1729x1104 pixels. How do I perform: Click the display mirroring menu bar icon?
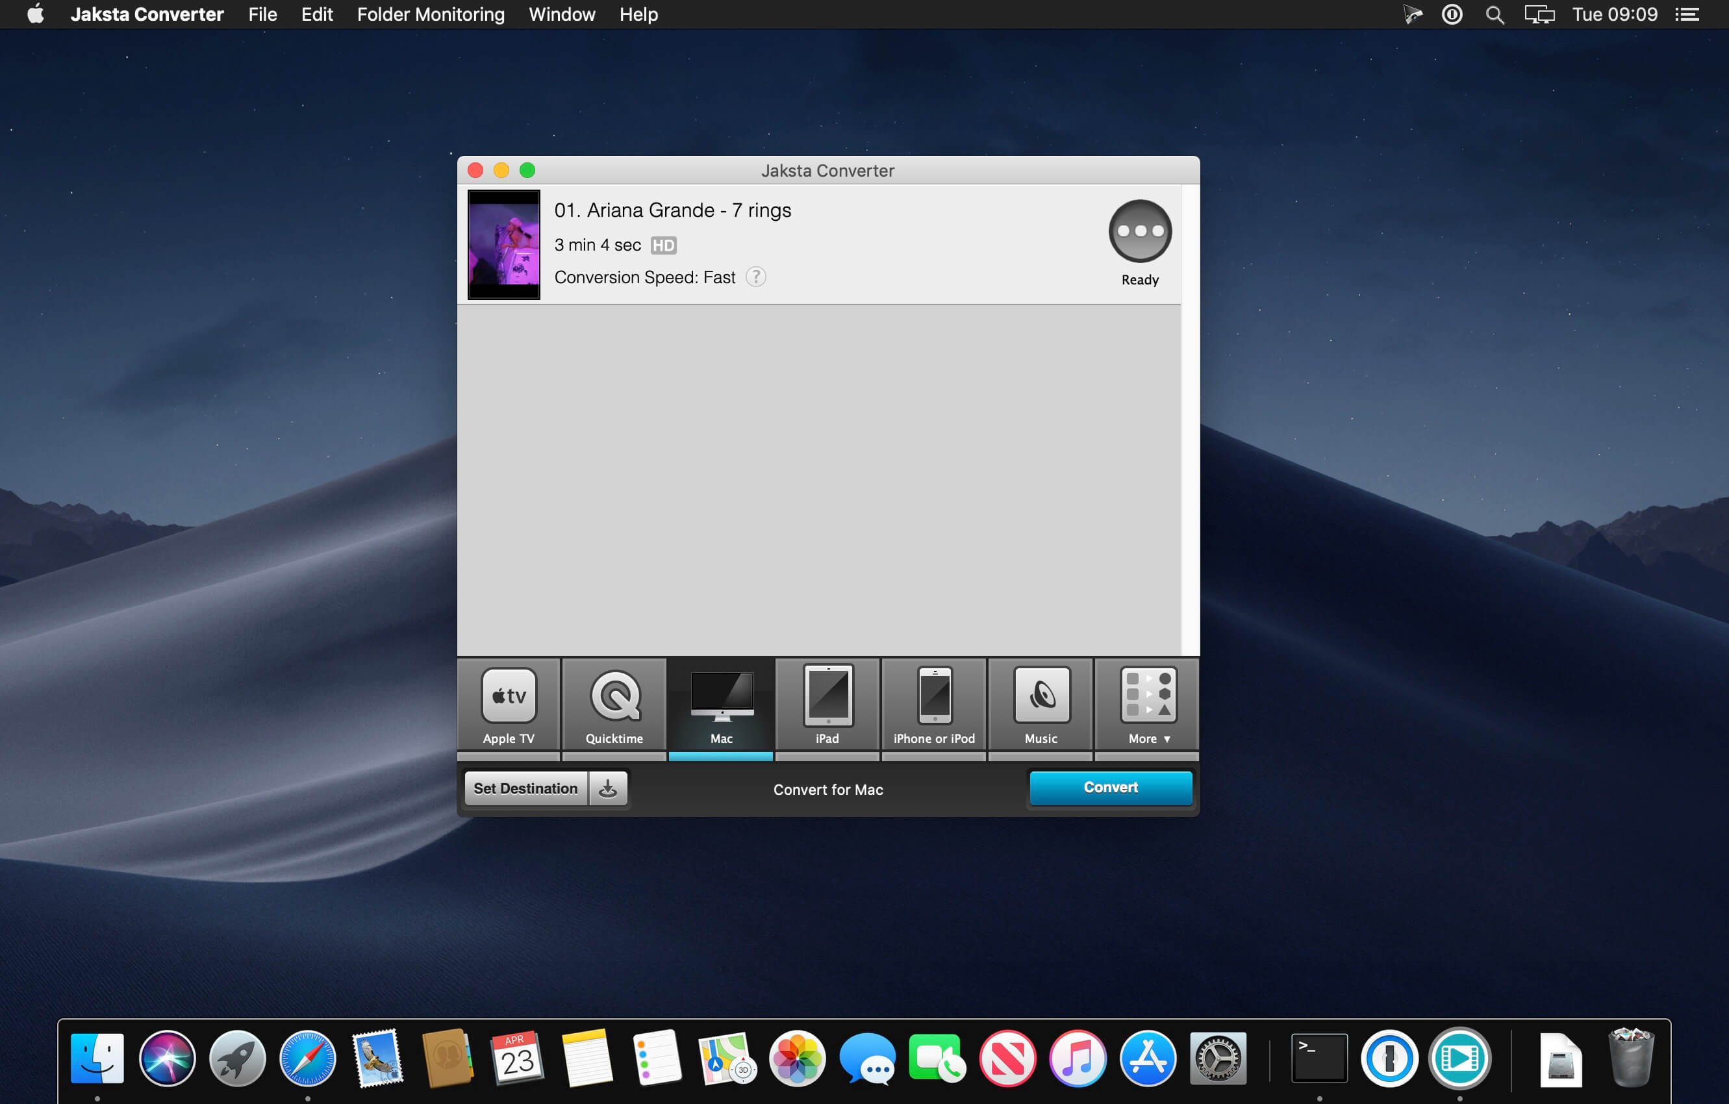tap(1539, 14)
